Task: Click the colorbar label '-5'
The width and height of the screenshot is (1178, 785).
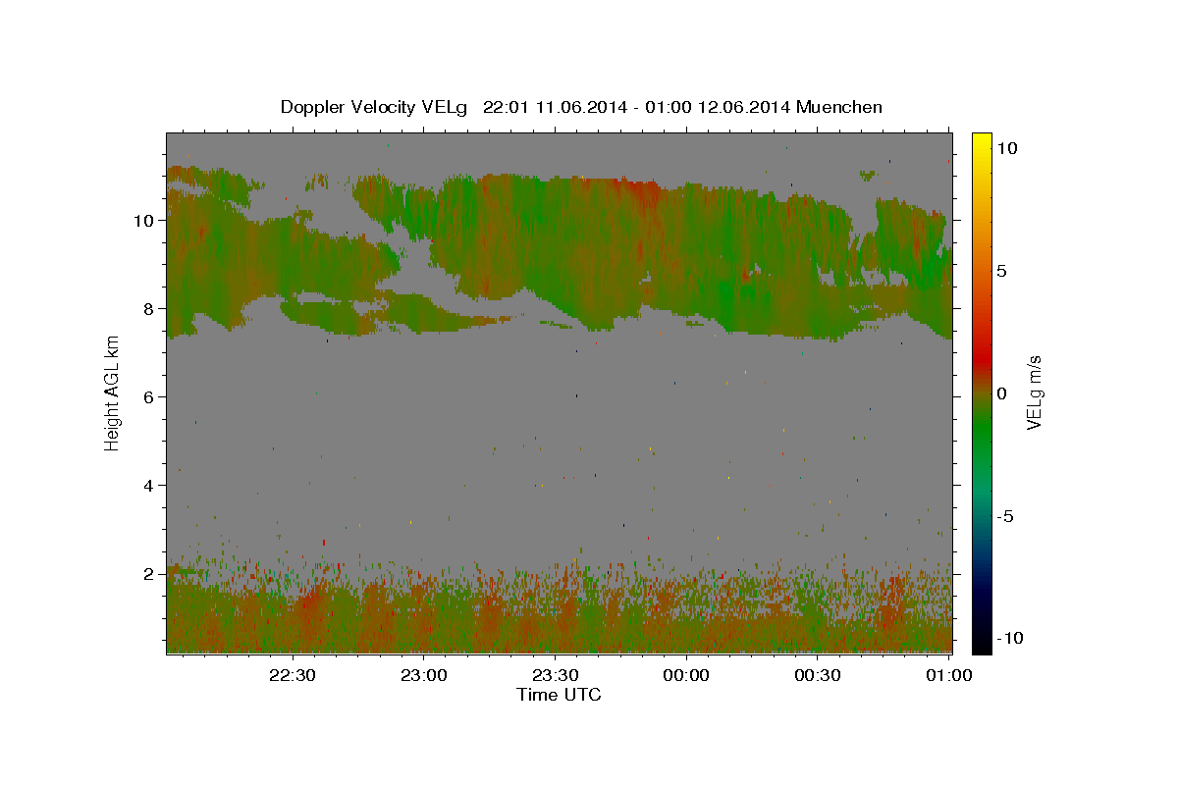Action: [1006, 516]
